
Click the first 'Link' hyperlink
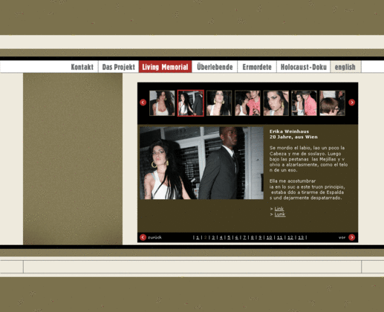click(x=279, y=209)
